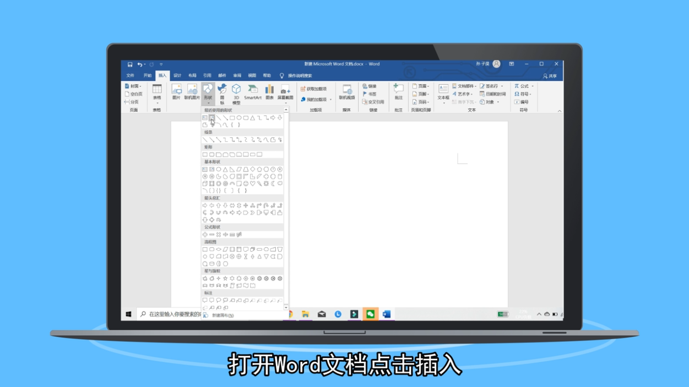Open the 封面 cover page dropdown

point(133,86)
